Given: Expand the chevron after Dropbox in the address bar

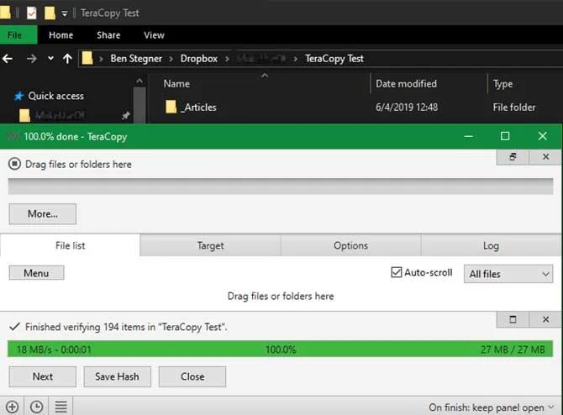Looking at the screenshot, I should click(227, 59).
